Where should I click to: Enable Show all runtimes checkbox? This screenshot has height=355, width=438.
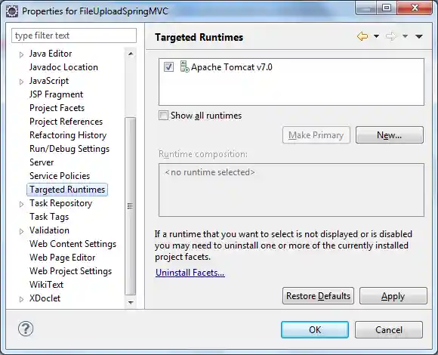[x=163, y=115]
